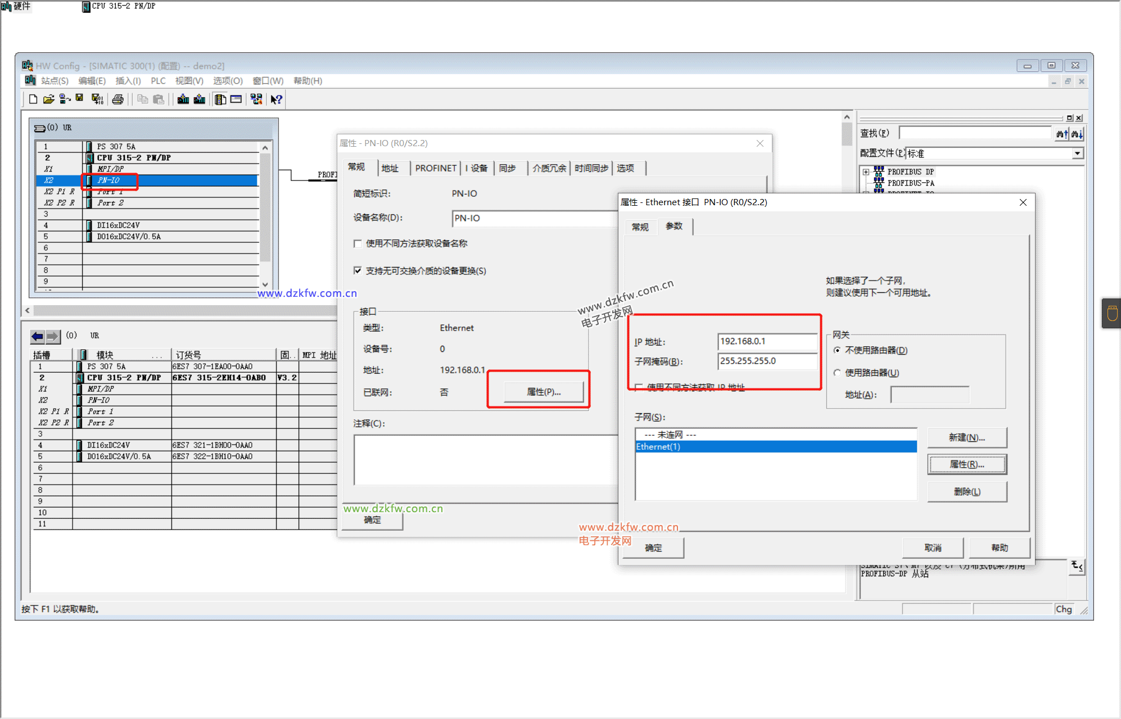This screenshot has width=1121, height=719.
Task: Click search upward binoculars icon in catalog
Action: pyautogui.click(x=1061, y=134)
